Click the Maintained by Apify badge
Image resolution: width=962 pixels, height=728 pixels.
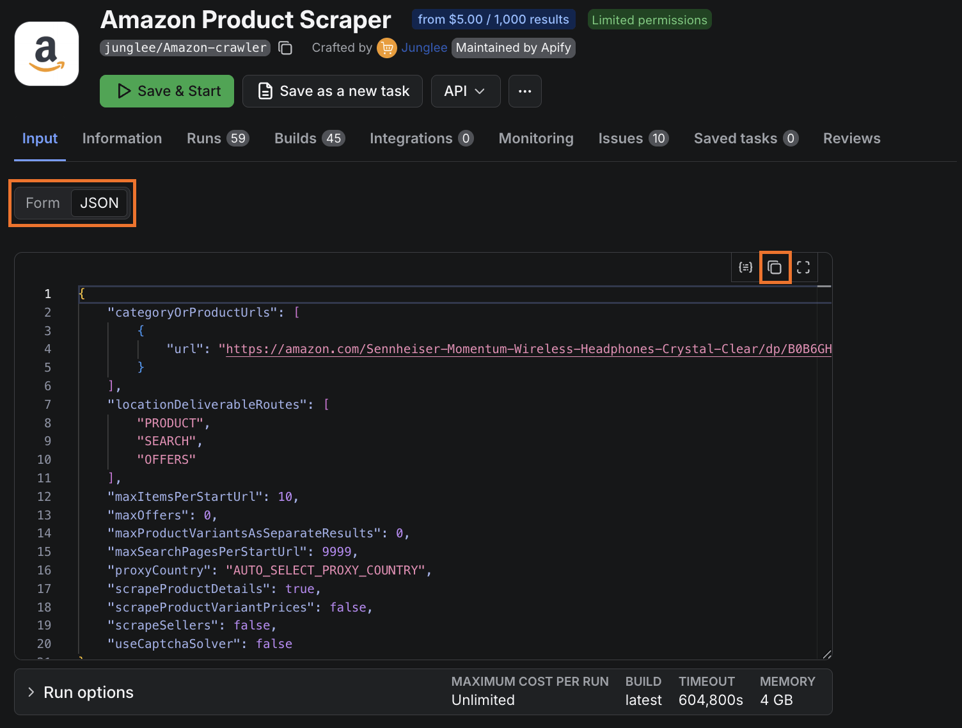[x=514, y=48]
